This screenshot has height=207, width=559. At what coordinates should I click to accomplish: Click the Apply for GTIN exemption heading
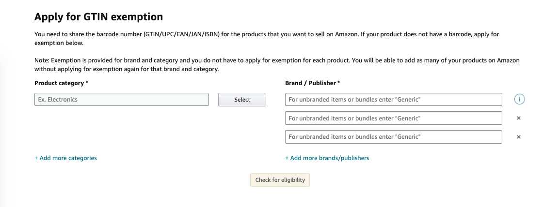tap(99, 17)
